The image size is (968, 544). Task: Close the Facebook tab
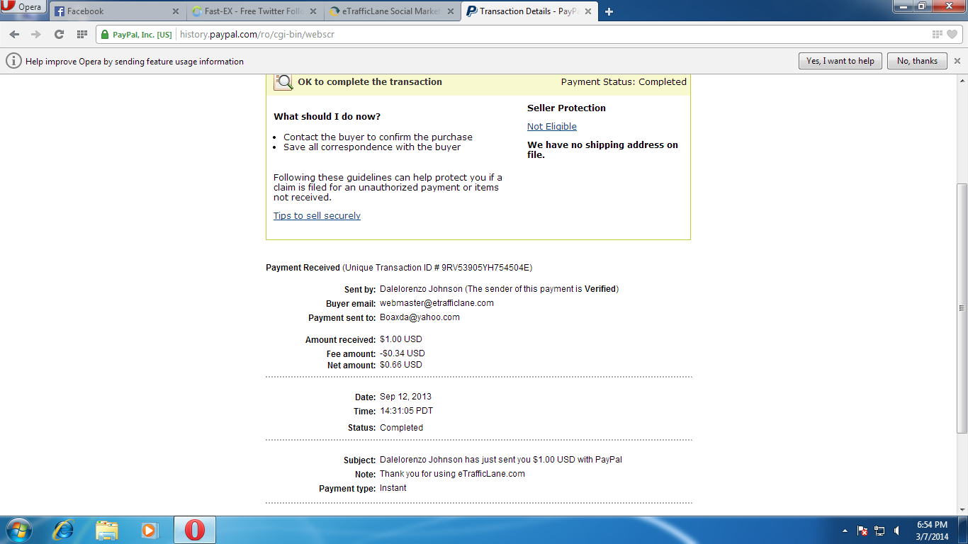(x=176, y=11)
